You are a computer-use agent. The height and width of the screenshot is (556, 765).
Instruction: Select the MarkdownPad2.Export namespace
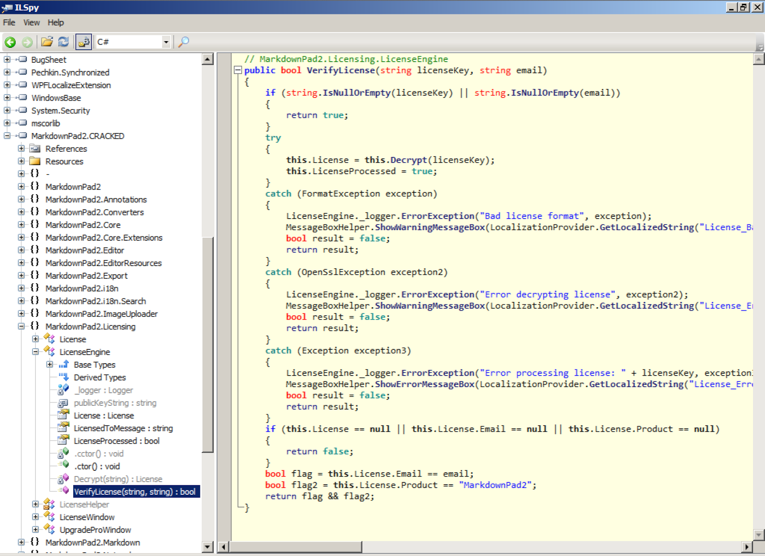[x=87, y=276]
